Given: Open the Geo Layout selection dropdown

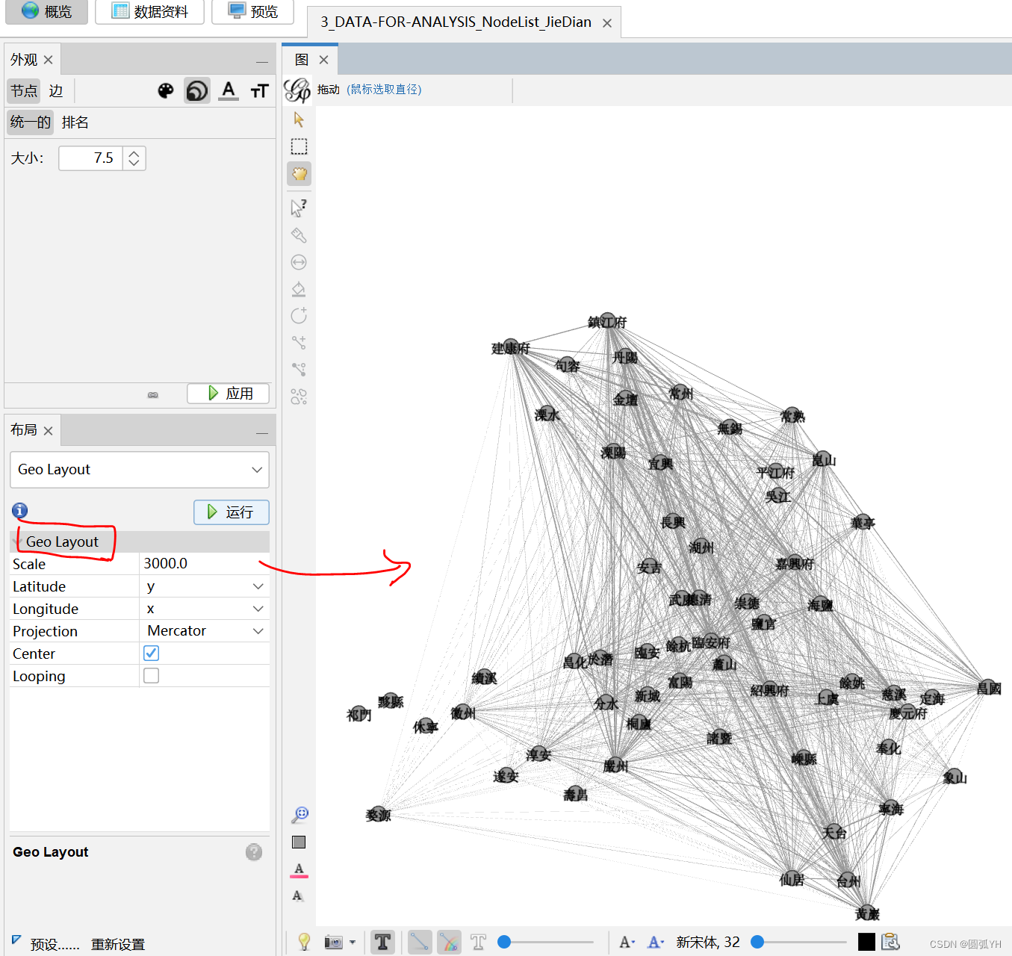Looking at the screenshot, I should pos(139,470).
